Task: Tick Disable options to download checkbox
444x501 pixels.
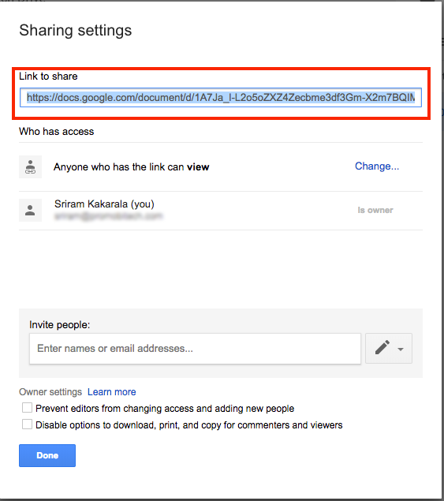Action: point(27,424)
